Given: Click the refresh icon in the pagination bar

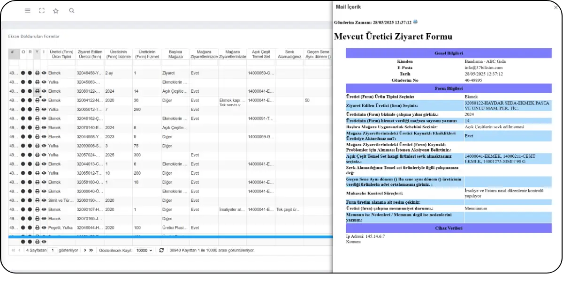Looking at the screenshot, I should pos(161,250).
